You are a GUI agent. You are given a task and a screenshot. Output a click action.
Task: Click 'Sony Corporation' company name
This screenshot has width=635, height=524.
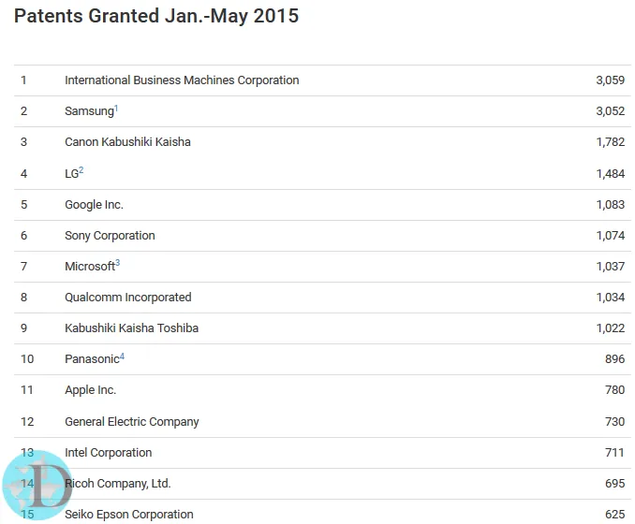tap(110, 236)
